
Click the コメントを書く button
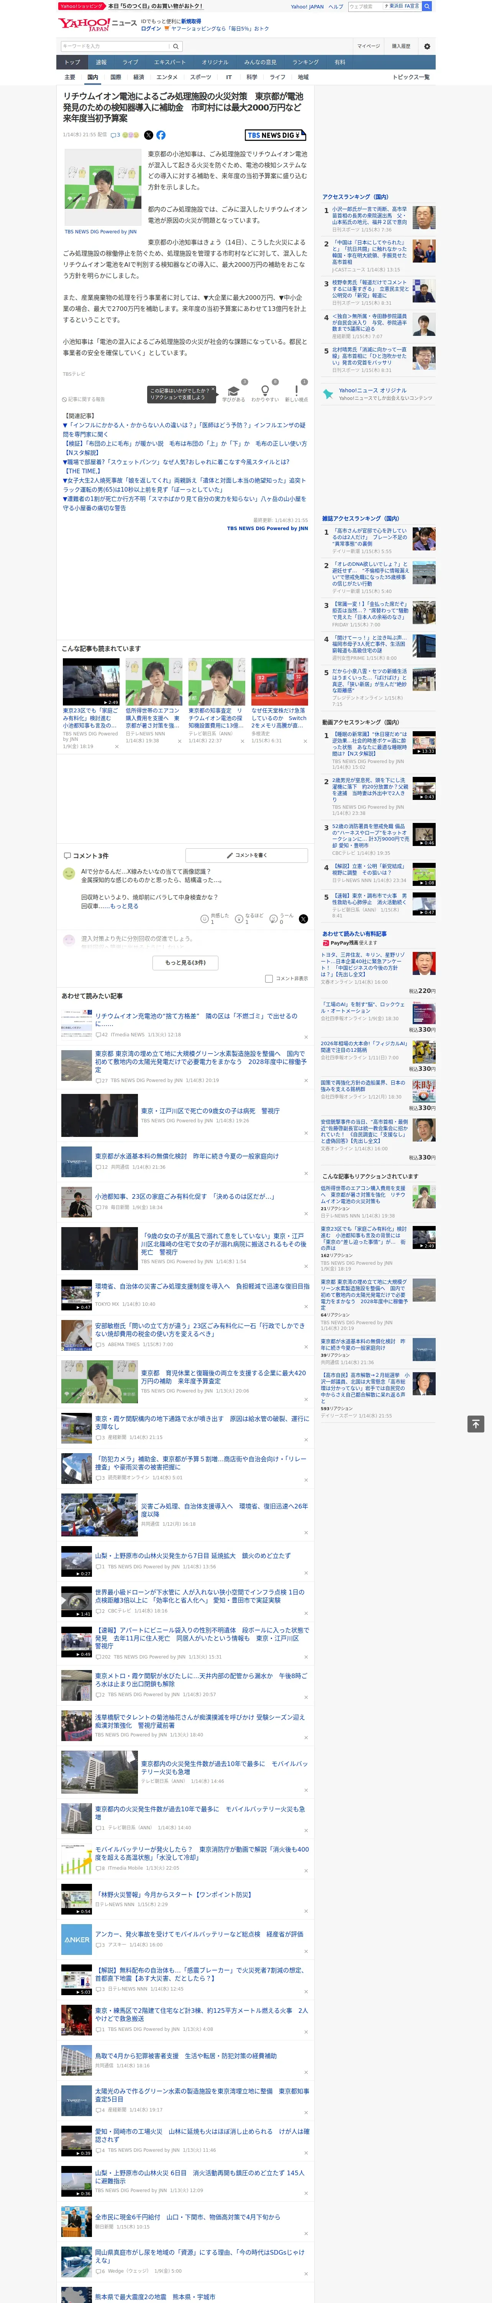tap(246, 856)
